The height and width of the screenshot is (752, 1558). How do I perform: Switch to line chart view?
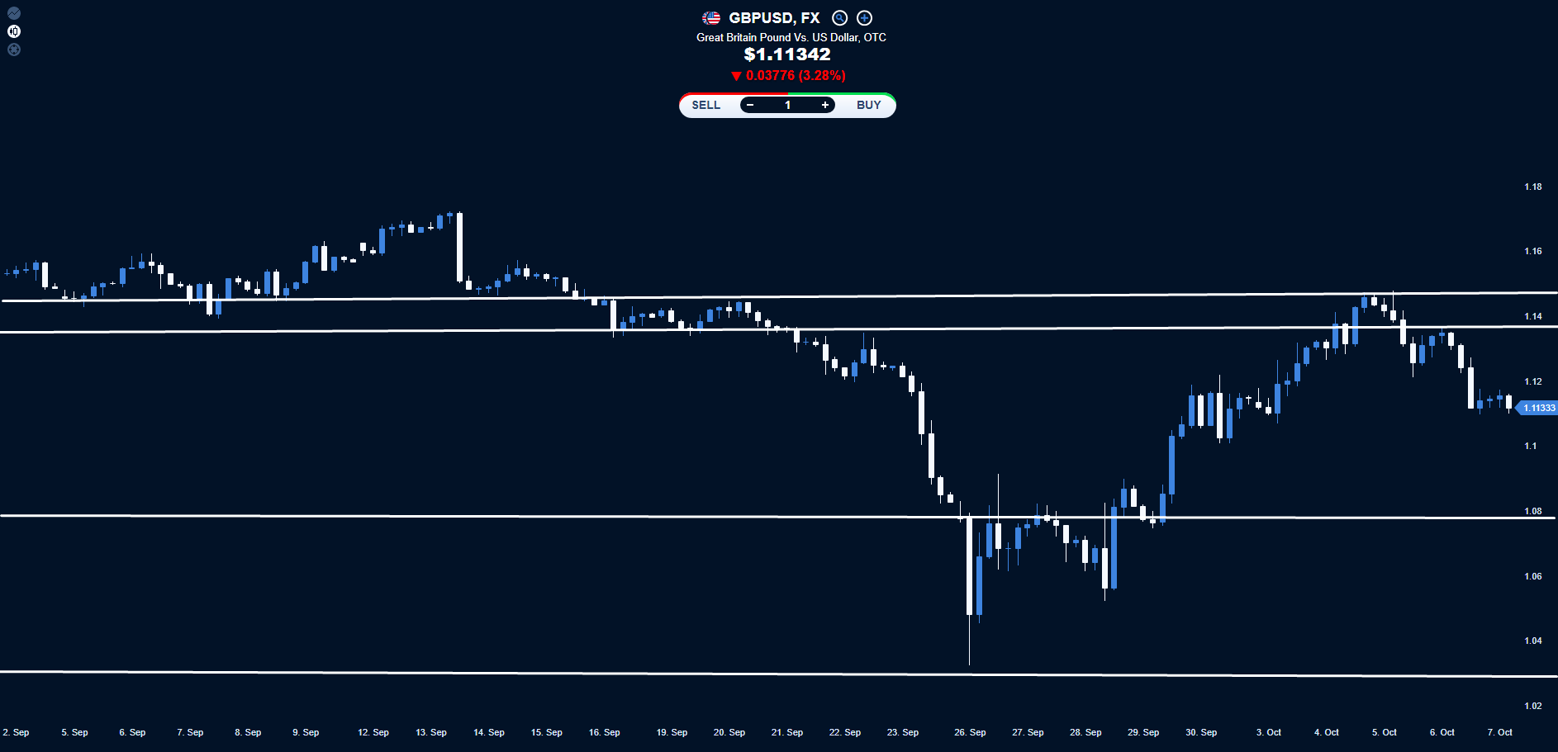tap(14, 13)
